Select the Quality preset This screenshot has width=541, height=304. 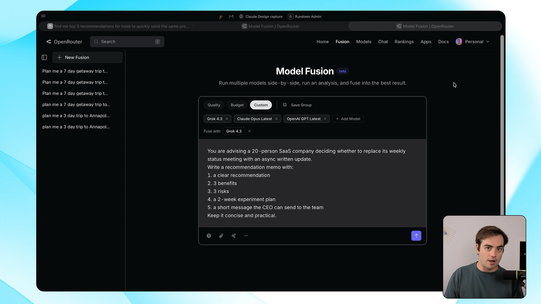pyautogui.click(x=214, y=105)
